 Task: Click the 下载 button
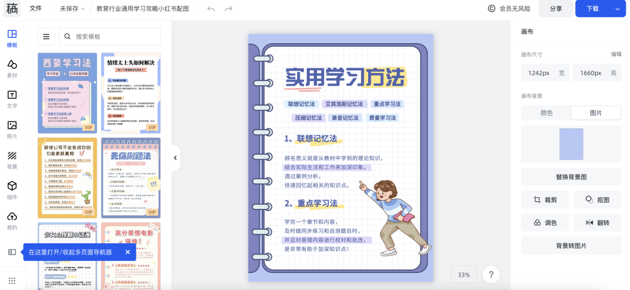[x=592, y=8]
